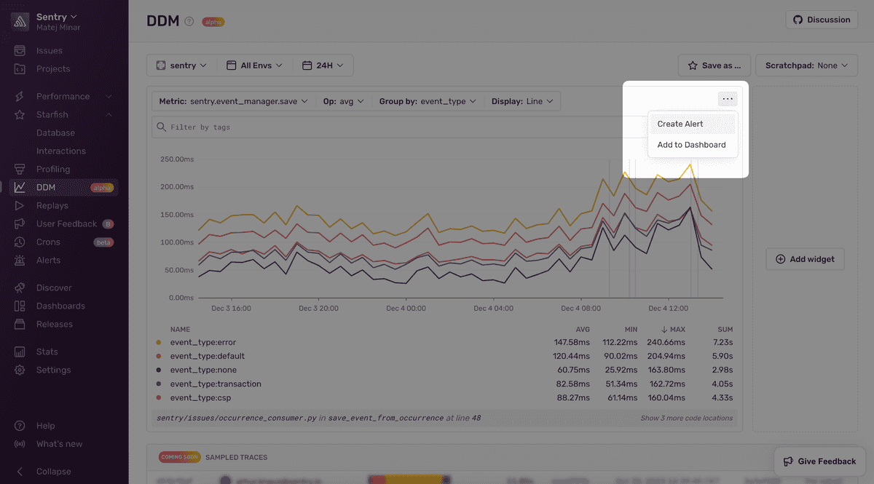Open Interactions under Starfish
The height and width of the screenshot is (484, 874).
pyautogui.click(x=61, y=151)
